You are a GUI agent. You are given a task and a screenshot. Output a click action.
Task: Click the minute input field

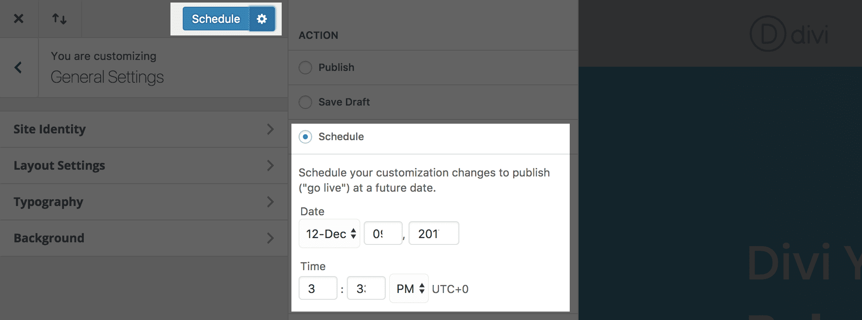point(366,287)
